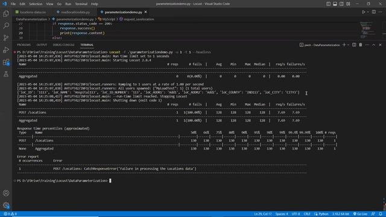The width and height of the screenshot is (386, 217).
Task: Select Python interpreter 3.10.2 64-bit
Action: (x=341, y=214)
